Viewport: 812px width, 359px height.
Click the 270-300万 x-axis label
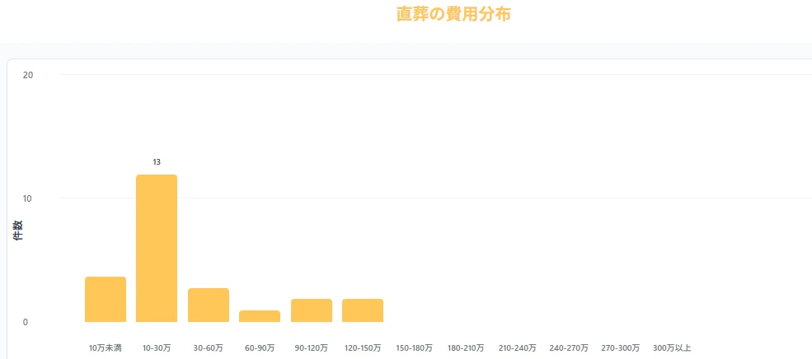tap(620, 347)
